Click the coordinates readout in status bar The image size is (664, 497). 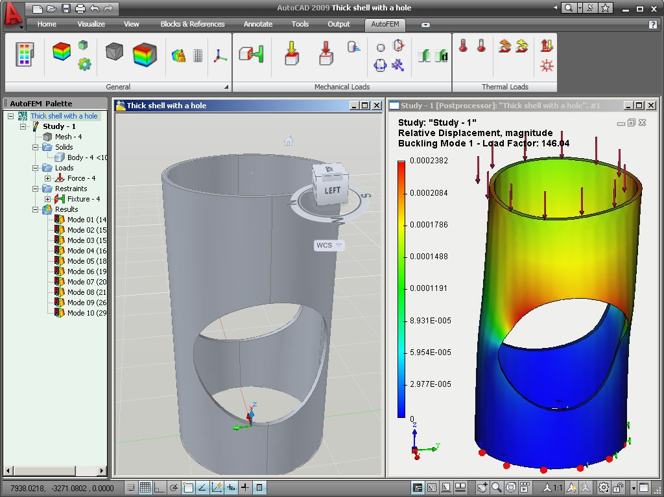(62, 488)
